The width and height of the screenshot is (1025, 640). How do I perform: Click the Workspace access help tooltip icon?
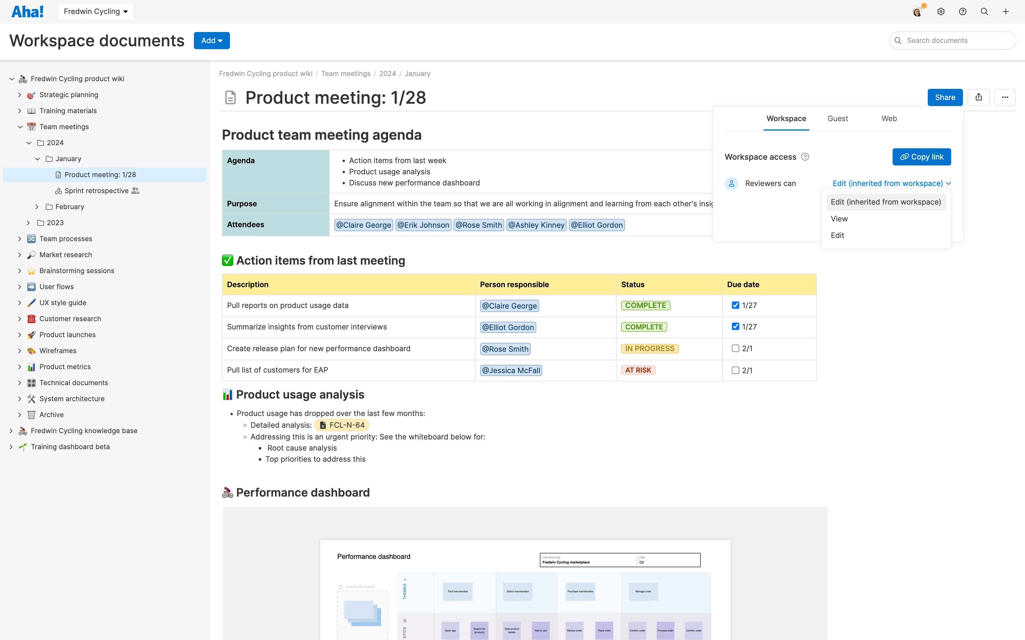[x=805, y=157]
